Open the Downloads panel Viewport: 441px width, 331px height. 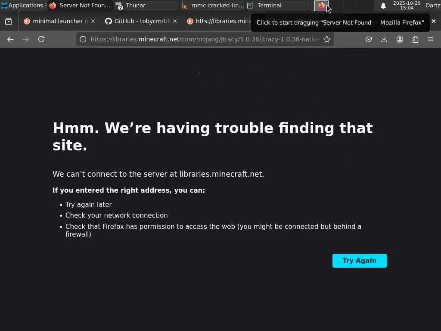pyautogui.click(x=384, y=39)
